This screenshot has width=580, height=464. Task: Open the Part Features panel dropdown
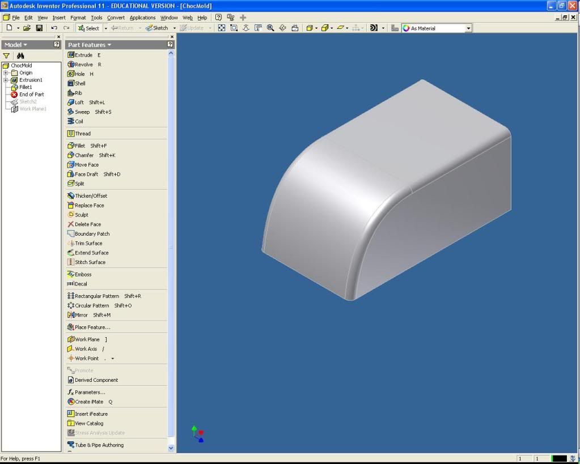(89, 45)
